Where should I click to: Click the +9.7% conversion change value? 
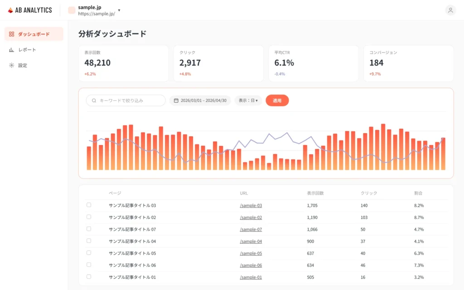[375, 74]
